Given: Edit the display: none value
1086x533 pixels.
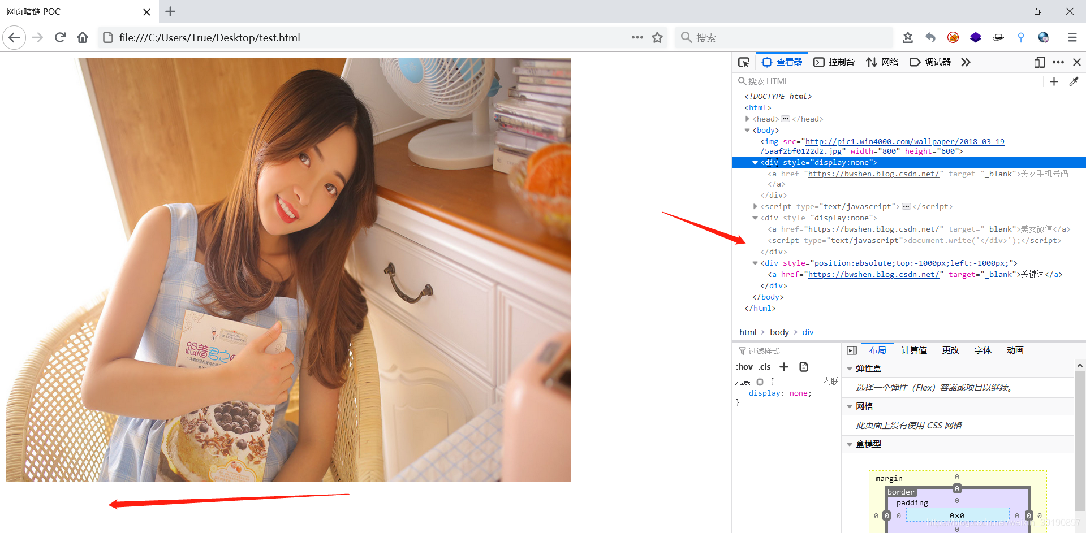Looking at the screenshot, I should pyautogui.click(x=799, y=393).
